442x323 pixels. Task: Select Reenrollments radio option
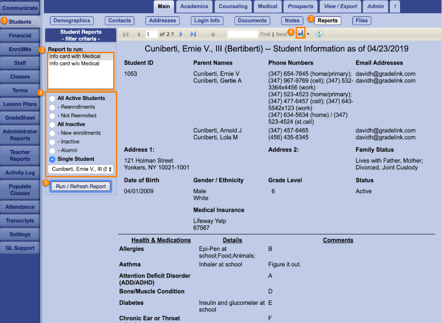tap(52, 107)
